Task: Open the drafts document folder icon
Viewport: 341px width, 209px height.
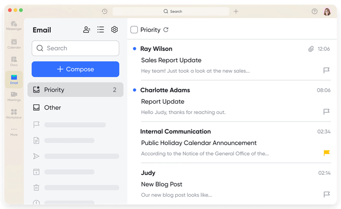Action: pos(36,141)
